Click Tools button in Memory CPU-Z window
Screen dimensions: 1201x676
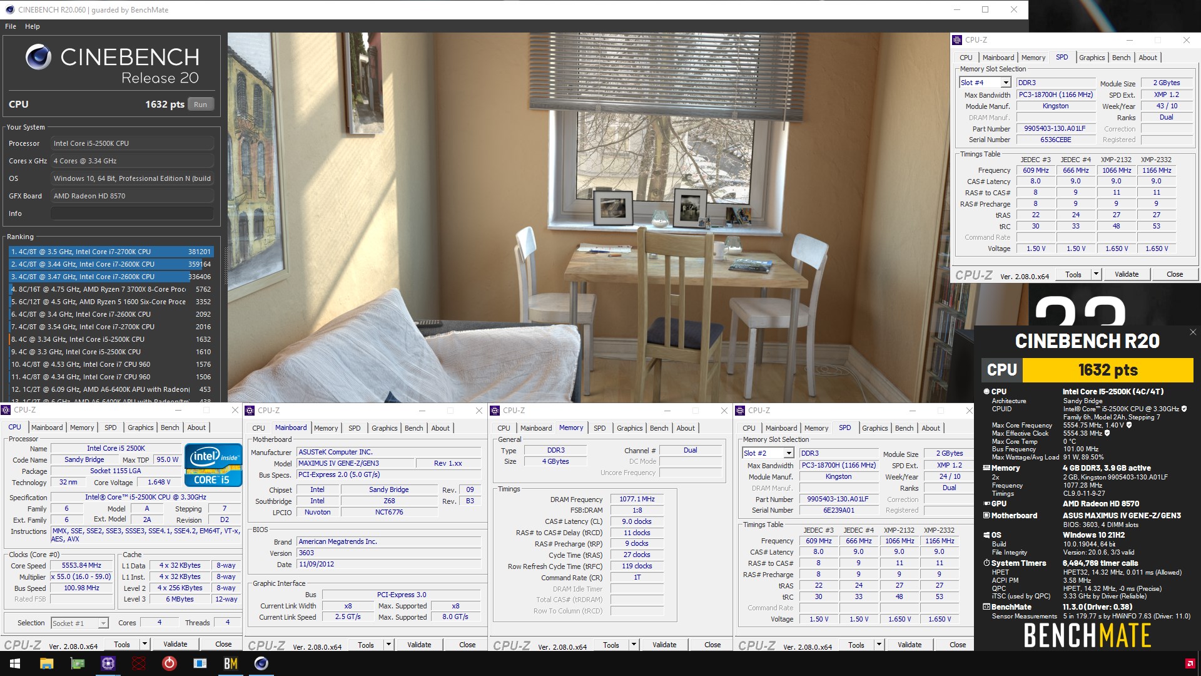[x=611, y=645]
